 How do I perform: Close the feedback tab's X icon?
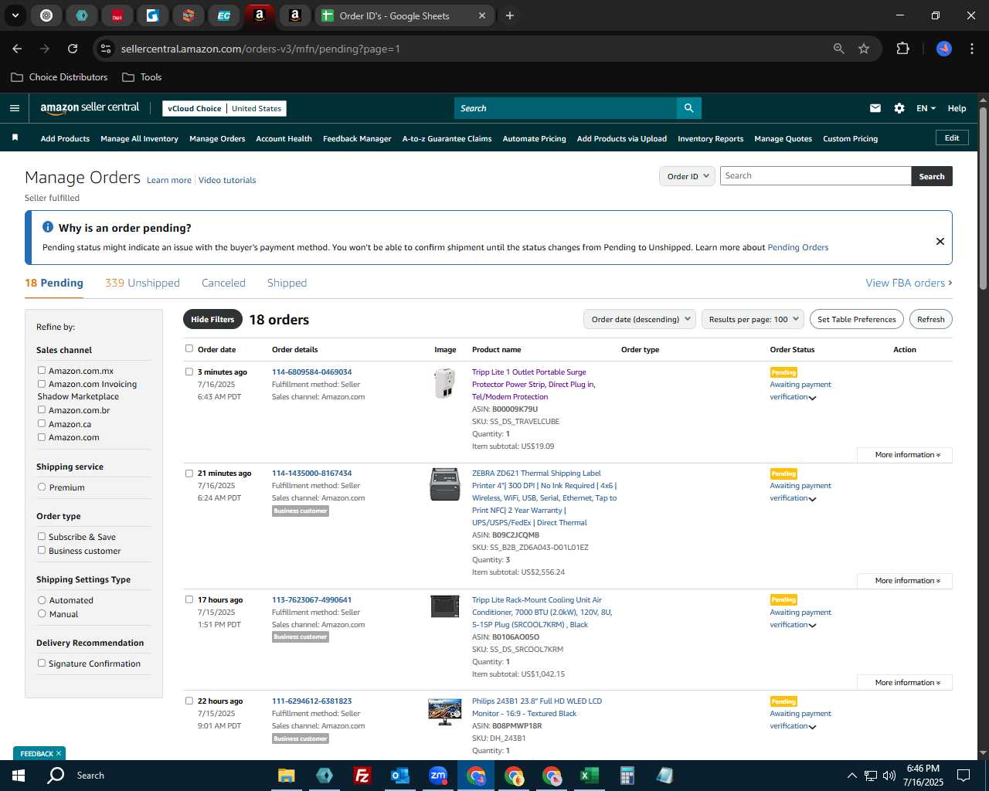59,753
